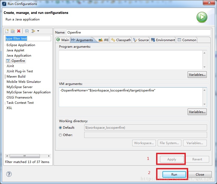Select Java Application in the tree
Image resolution: width=217 pixels, height=184 pixels.
19,56
